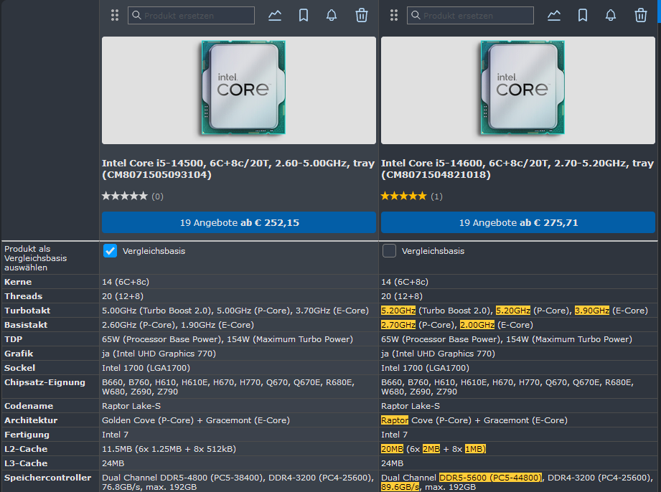Uncheck Vergleichsbasis for i5-14500
Screen dimensions: 661x492
(110, 250)
